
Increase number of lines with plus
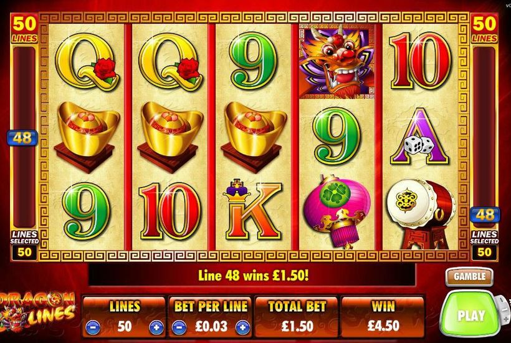[x=156, y=327]
